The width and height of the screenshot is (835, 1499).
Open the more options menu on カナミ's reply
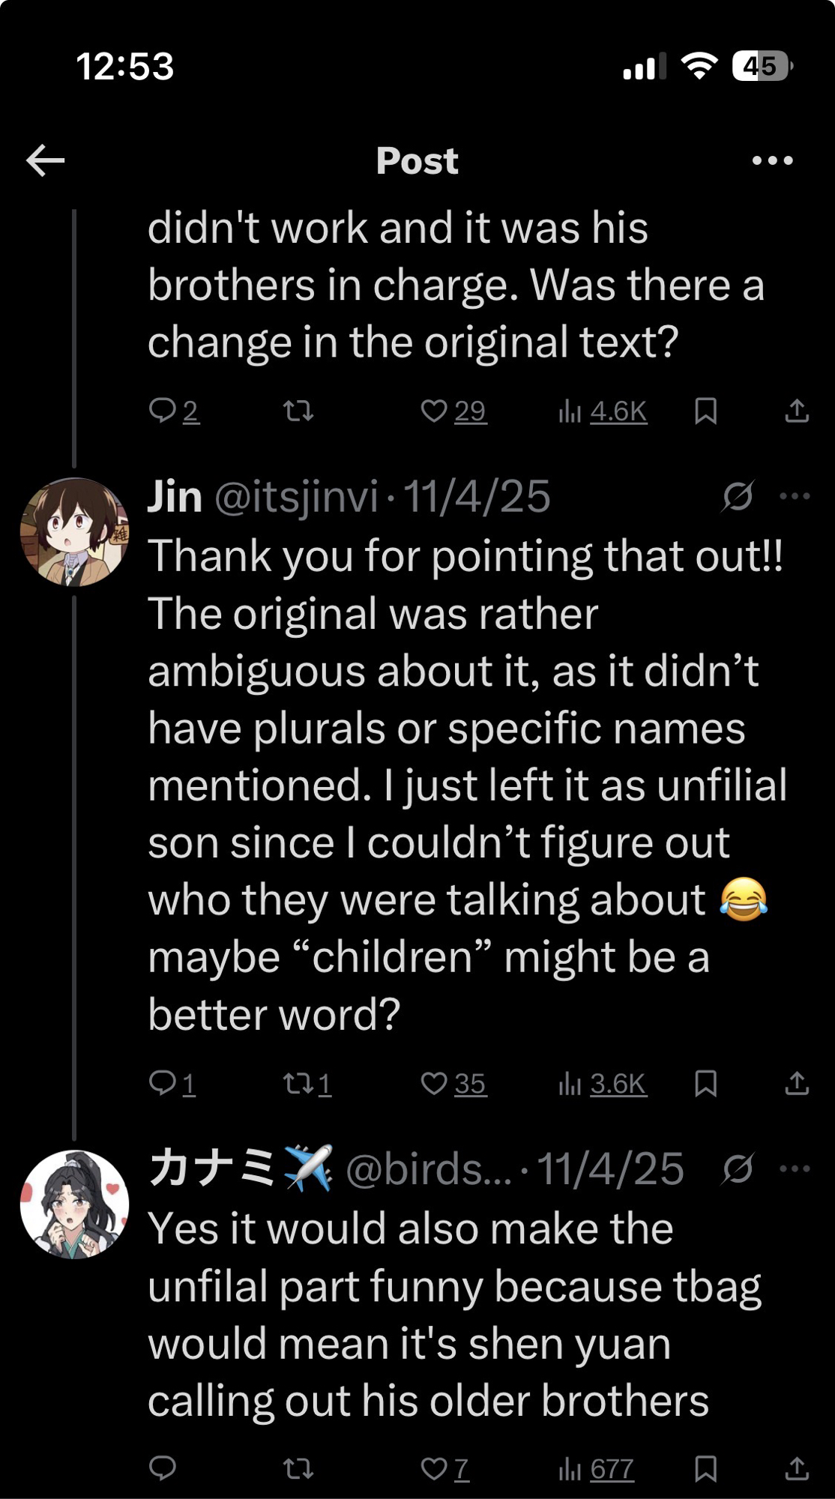[795, 1168]
